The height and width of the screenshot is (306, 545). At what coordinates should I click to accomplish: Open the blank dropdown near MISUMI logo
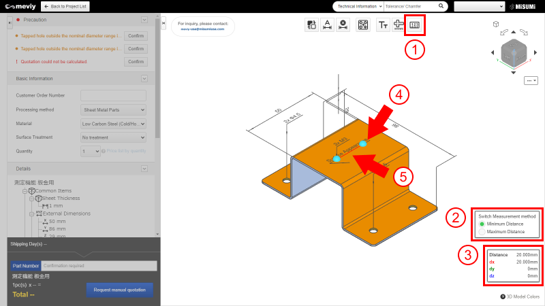tap(479, 6)
